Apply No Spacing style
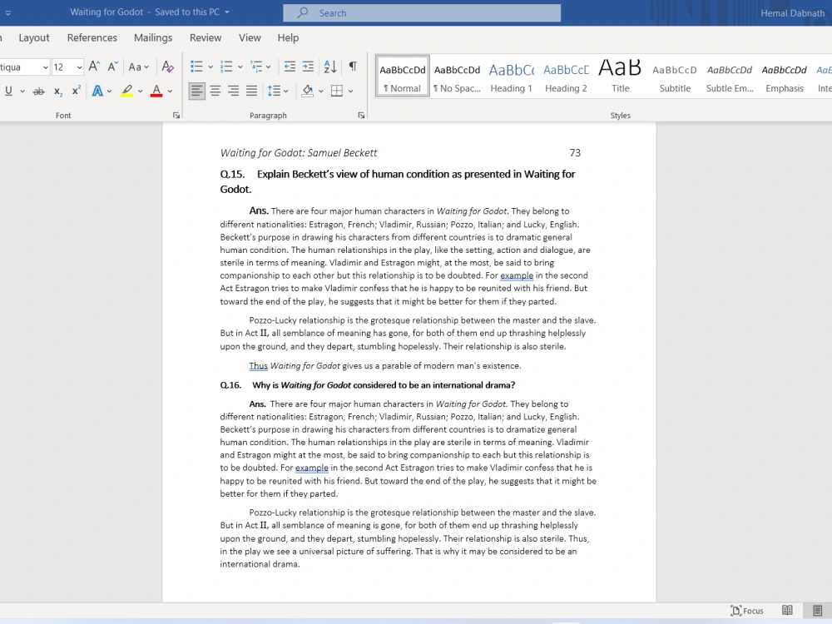 point(457,77)
